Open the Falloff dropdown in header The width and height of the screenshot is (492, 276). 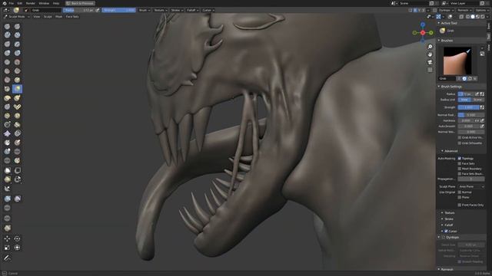point(193,10)
